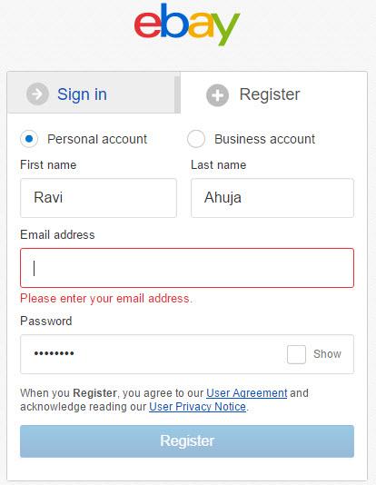Open the User Agreement link
The image size is (376, 485).
tap(246, 393)
